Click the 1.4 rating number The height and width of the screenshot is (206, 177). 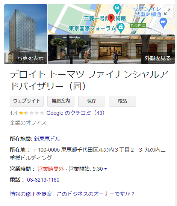pos(14,113)
